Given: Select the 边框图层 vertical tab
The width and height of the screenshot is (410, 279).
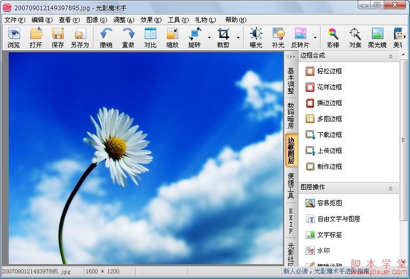Looking at the screenshot, I should pos(291,151).
